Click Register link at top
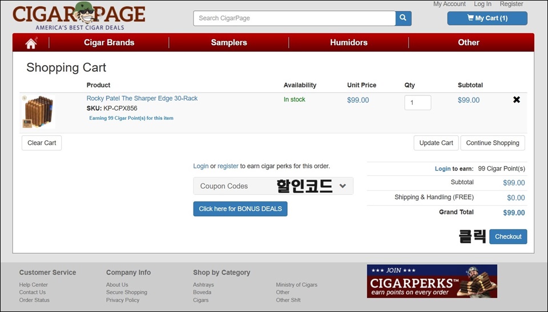Screen dimensions: 548x312 [x=511, y=4]
